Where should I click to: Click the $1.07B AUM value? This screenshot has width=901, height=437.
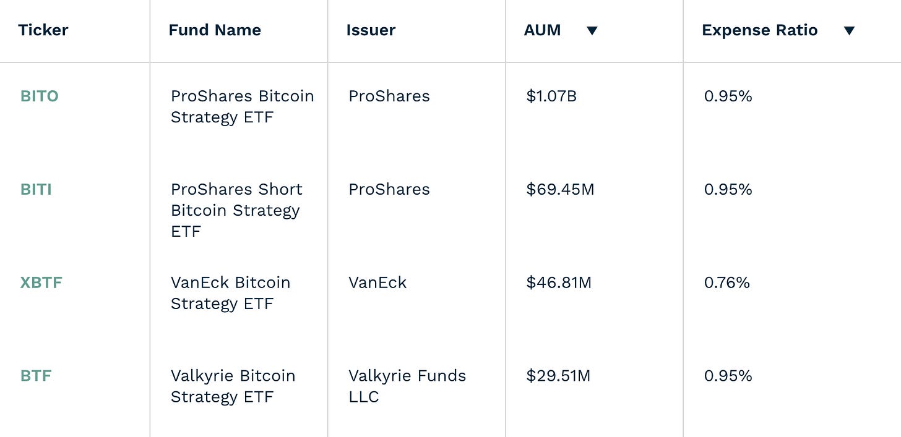pyautogui.click(x=551, y=96)
